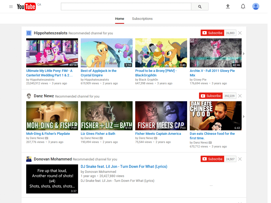Click the '20,427,880 views' text
The image size is (271, 203).
tap(112, 176)
